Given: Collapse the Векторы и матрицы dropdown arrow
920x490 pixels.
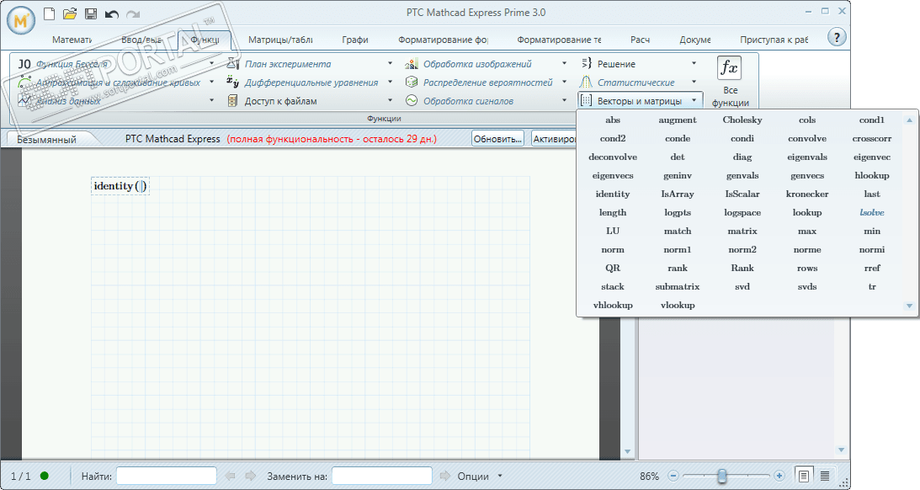Looking at the screenshot, I should pyautogui.click(x=694, y=100).
